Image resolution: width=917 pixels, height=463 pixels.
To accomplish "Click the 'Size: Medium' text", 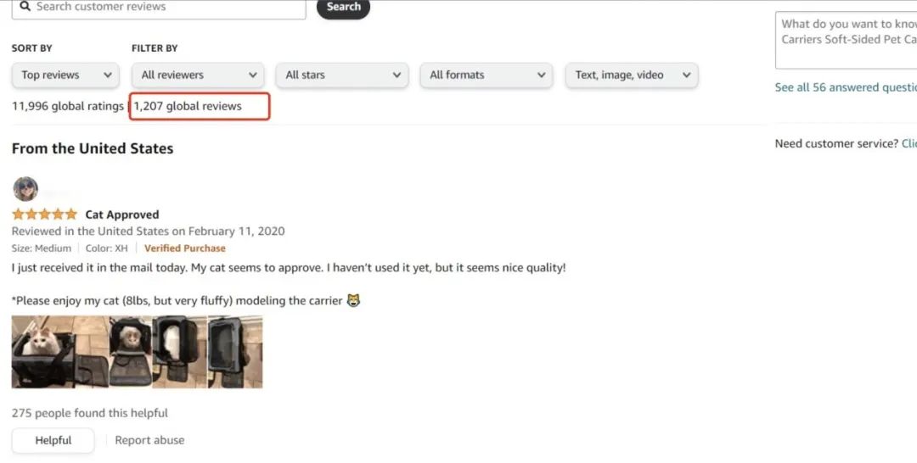I will click(42, 248).
